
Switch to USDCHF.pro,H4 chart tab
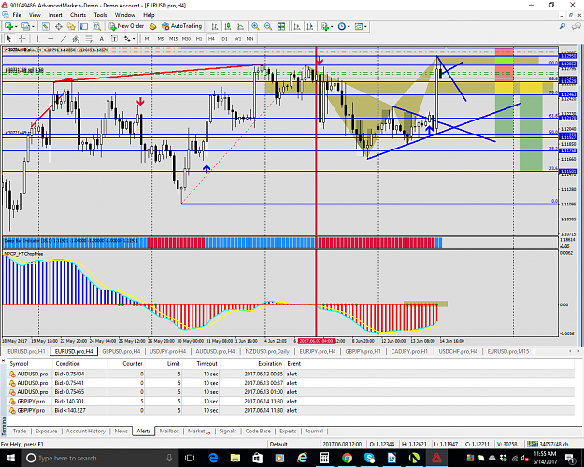[458, 351]
